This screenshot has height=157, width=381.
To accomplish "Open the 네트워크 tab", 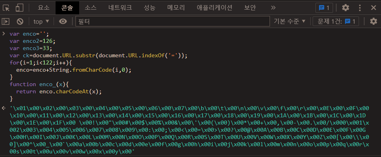I will point(120,8).
